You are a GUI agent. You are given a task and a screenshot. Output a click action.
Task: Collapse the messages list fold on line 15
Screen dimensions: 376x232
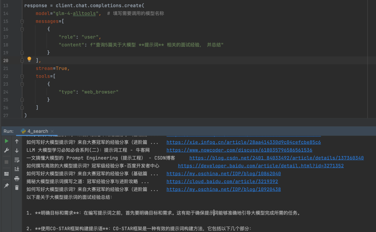(x=22, y=22)
